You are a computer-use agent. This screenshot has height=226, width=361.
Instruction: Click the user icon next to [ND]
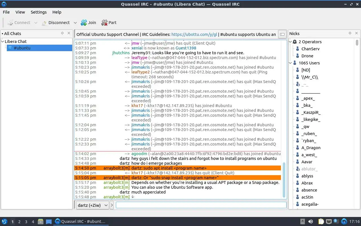(x=298, y=70)
